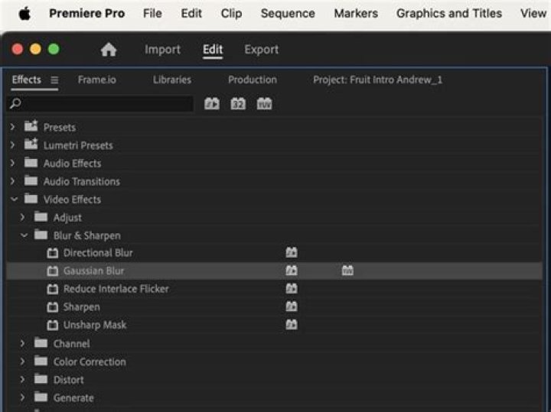Select the Color Correction folder icon
The height and width of the screenshot is (412, 551).
coord(41,361)
